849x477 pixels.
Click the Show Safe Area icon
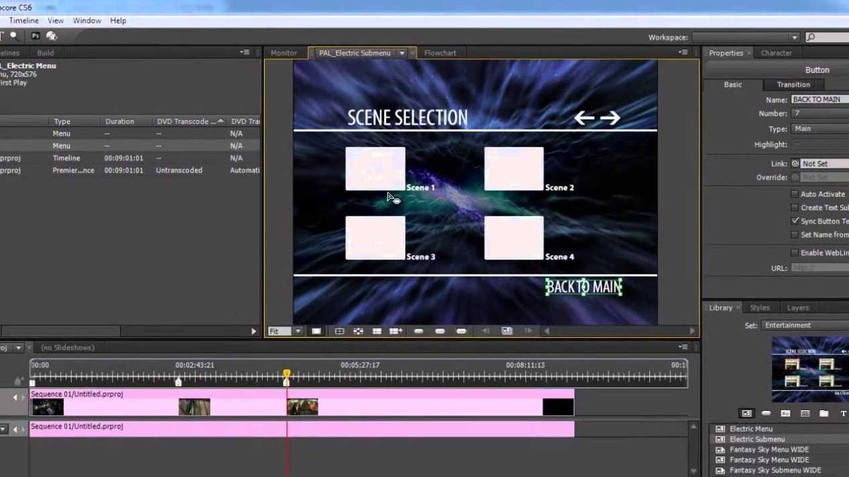pos(340,331)
